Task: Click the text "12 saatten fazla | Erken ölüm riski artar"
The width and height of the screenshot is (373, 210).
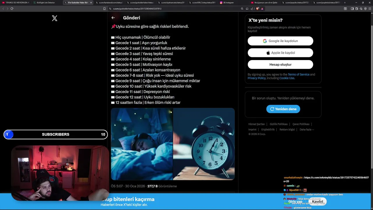Action: click(x=148, y=103)
